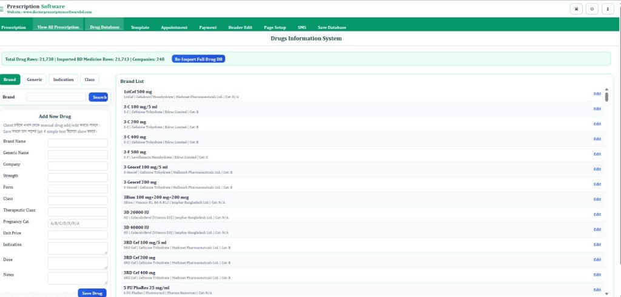Open Header Edit page
This screenshot has width=621, height=297.
(x=240, y=27)
